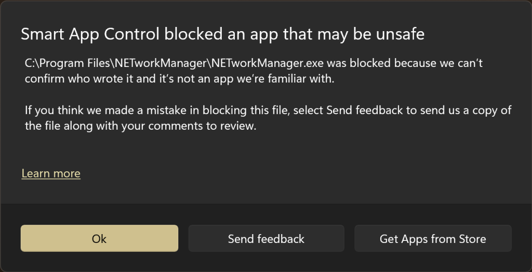The height and width of the screenshot is (272, 532).
Task: Click "the file along with your comments" line
Action: [114, 126]
